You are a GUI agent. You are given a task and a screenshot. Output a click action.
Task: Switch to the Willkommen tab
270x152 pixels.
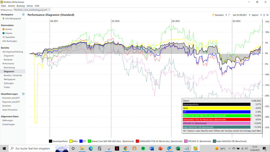pos(6,10)
